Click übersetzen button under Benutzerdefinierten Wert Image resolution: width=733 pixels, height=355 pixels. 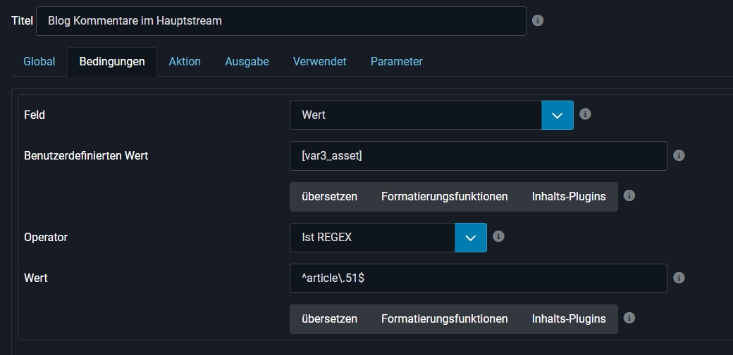(x=329, y=197)
